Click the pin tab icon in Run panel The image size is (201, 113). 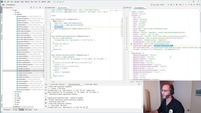click(46, 106)
